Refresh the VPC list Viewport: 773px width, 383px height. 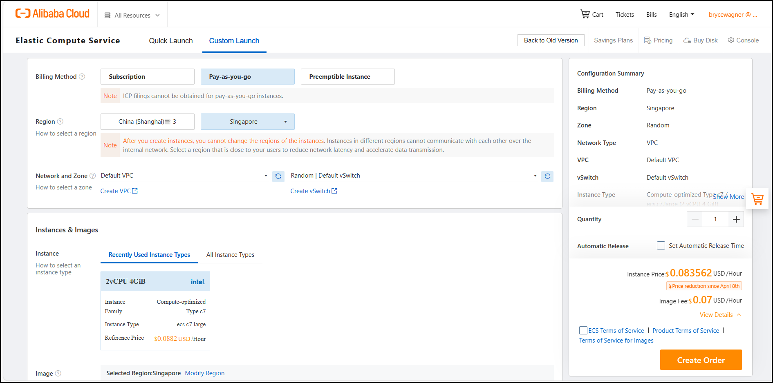pyautogui.click(x=278, y=176)
